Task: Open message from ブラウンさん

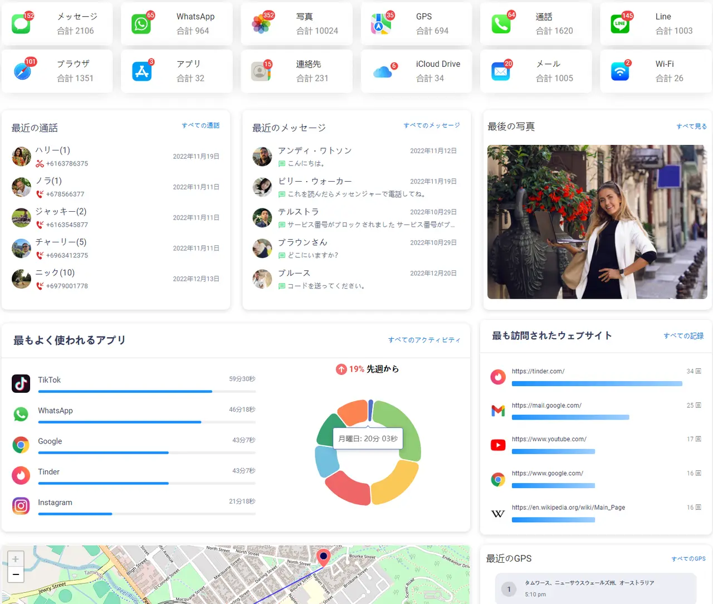Action: (x=355, y=249)
